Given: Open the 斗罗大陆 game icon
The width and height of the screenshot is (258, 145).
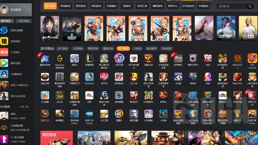Looking at the screenshot, I should [119, 58].
